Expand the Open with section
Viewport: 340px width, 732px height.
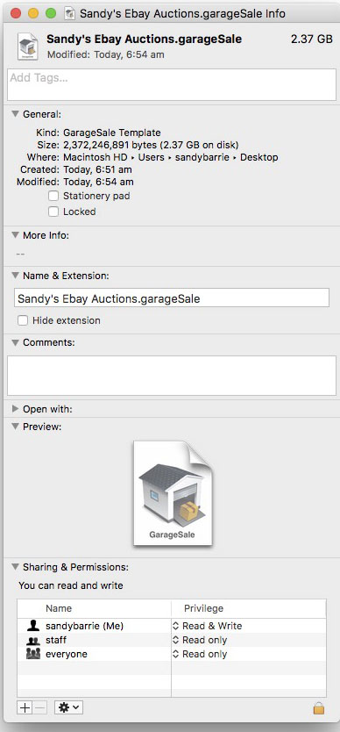coord(16,409)
